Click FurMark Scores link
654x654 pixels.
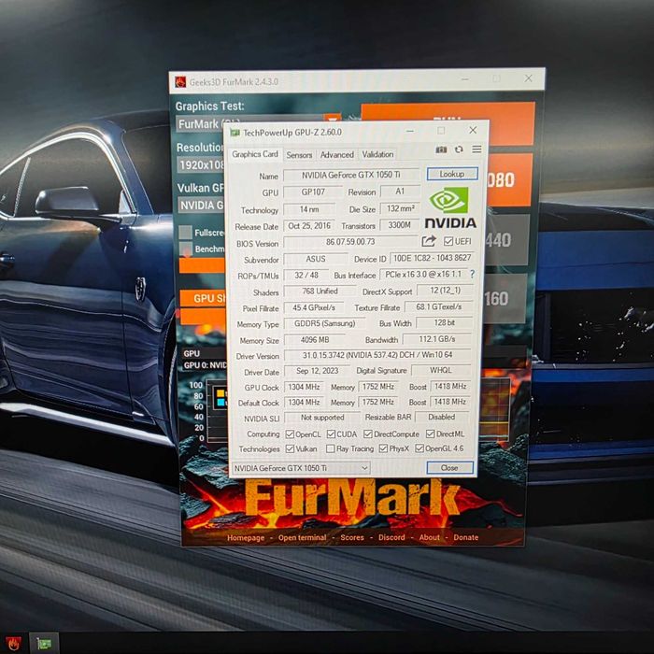point(352,537)
